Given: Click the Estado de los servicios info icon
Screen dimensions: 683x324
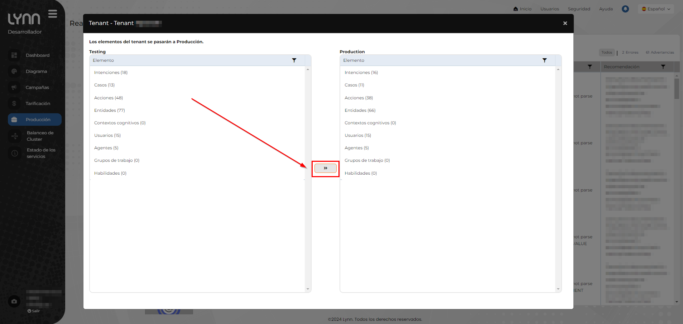Looking at the screenshot, I should [15, 153].
